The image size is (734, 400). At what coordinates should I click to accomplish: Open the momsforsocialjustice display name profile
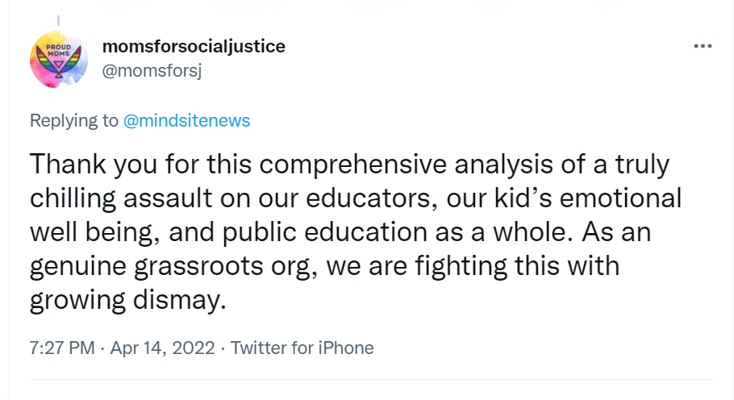[194, 47]
